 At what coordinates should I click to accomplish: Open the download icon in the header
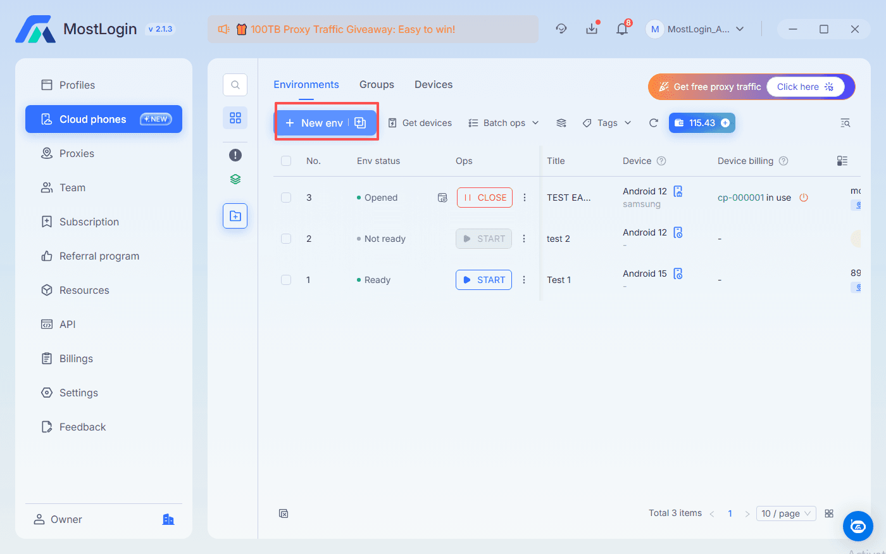(592, 29)
